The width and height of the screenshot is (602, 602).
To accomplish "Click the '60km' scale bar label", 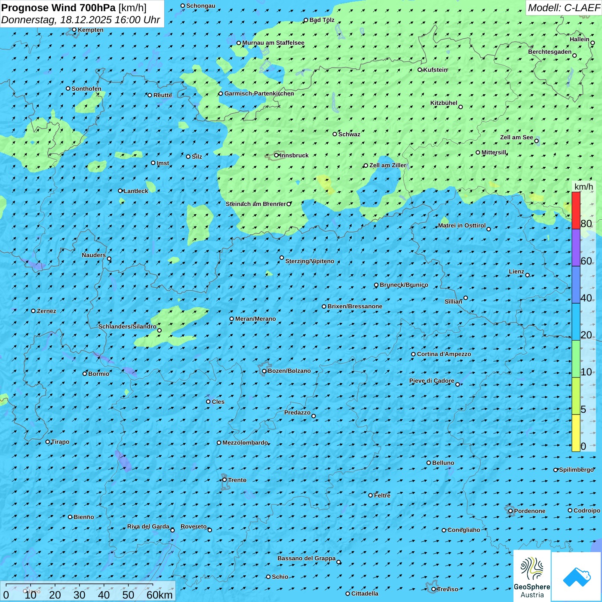I will [x=160, y=595].
